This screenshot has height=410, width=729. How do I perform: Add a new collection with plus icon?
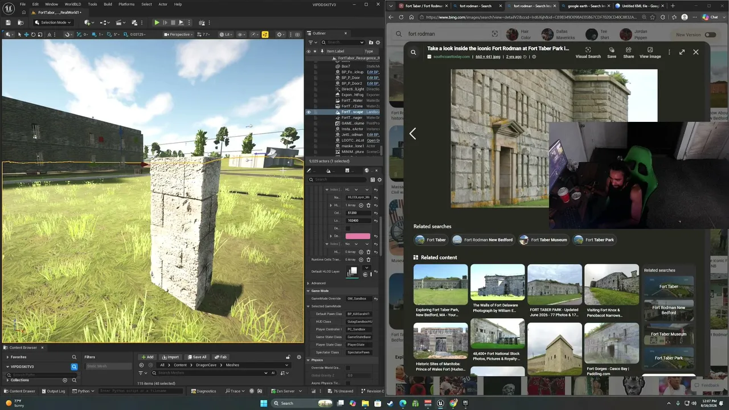click(65, 380)
